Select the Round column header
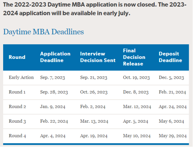Screen dimensions: 193x147 17,57
